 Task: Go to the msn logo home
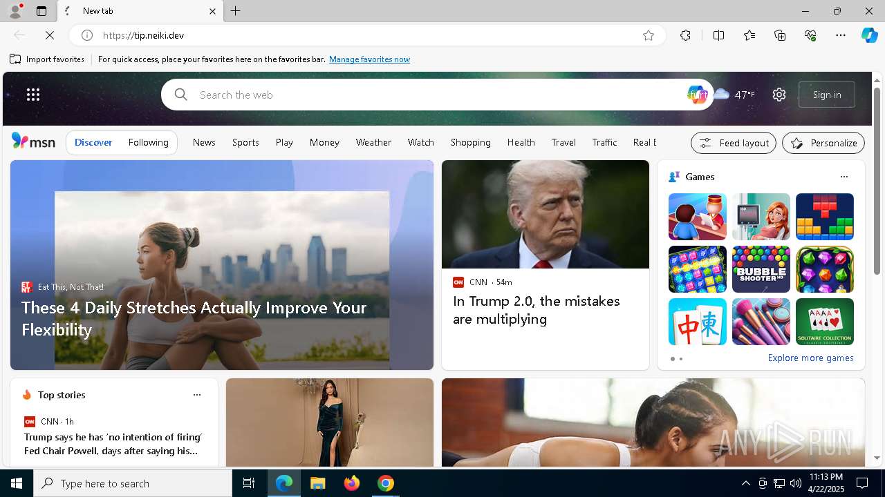[33, 142]
